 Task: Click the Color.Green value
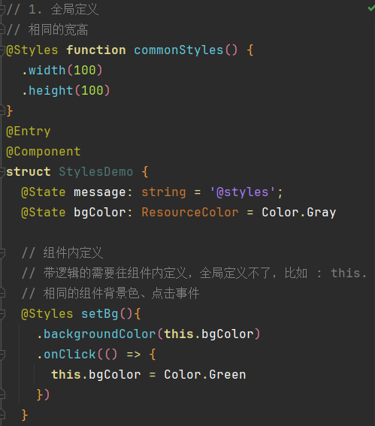pos(205,375)
